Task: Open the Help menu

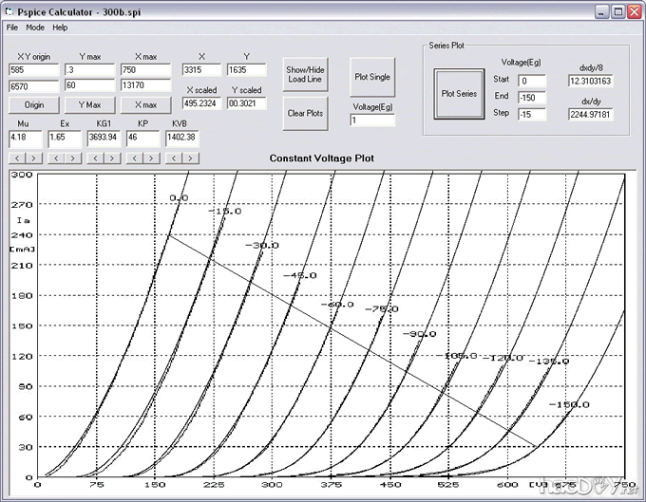Action: coord(60,28)
